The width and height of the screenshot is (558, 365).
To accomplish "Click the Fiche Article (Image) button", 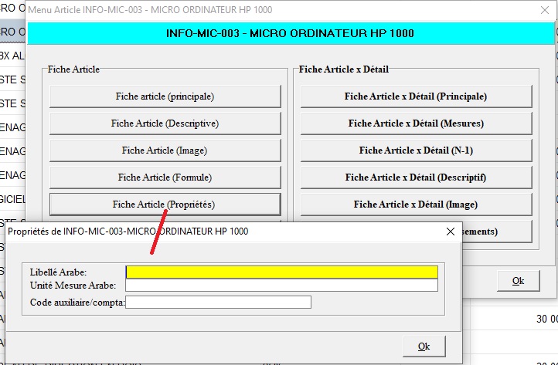I will pyautogui.click(x=165, y=150).
